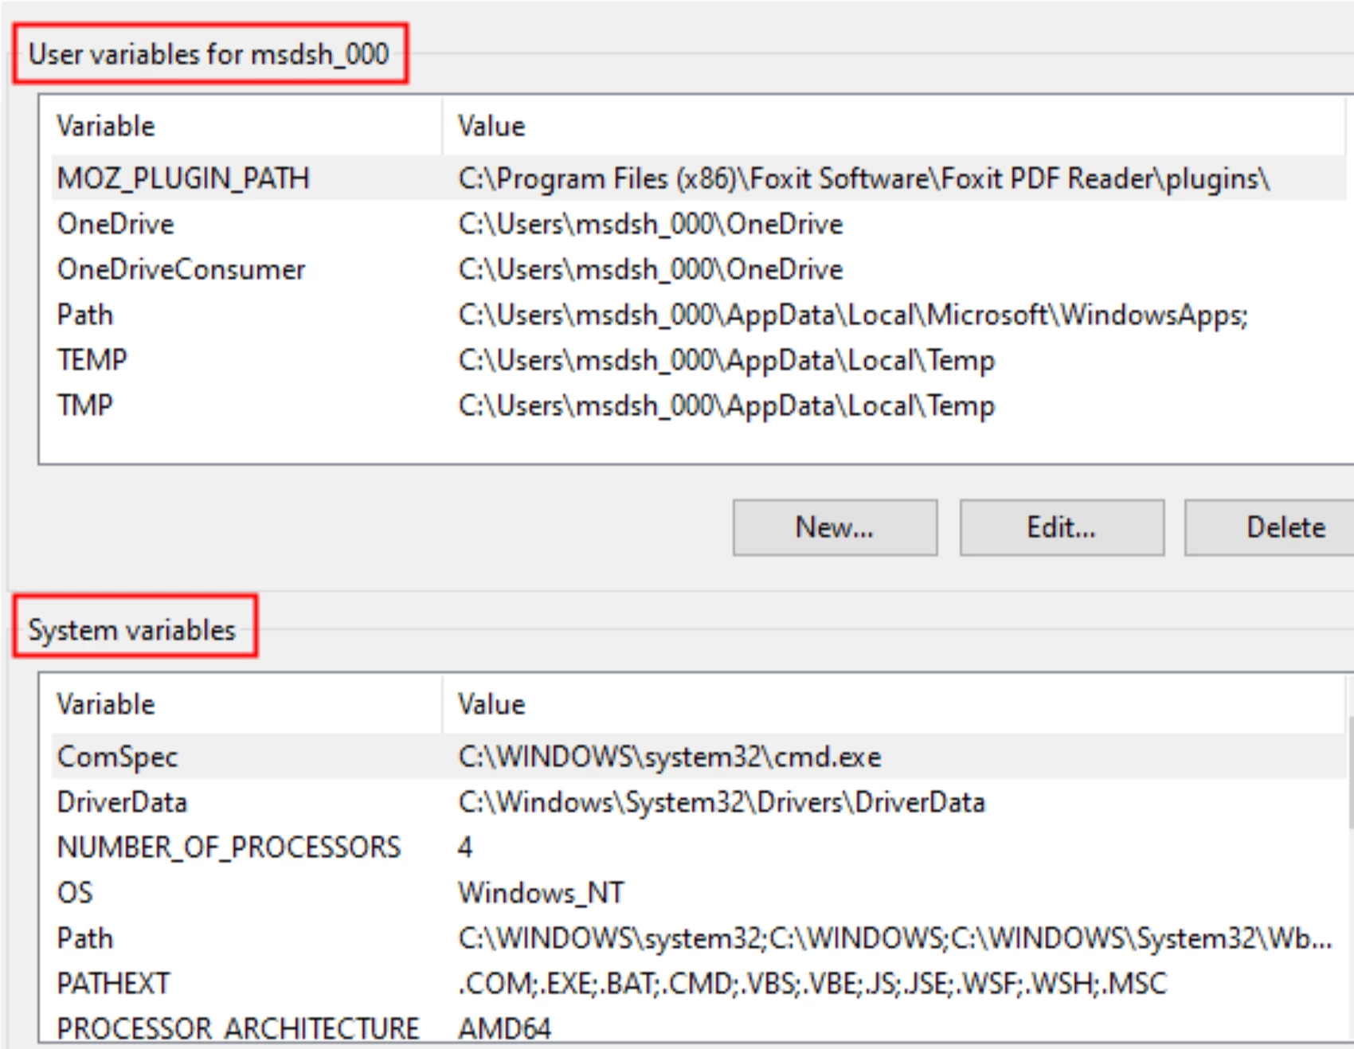This screenshot has height=1049, width=1354.
Task: Select the ComSpec system variable
Action: click(117, 757)
